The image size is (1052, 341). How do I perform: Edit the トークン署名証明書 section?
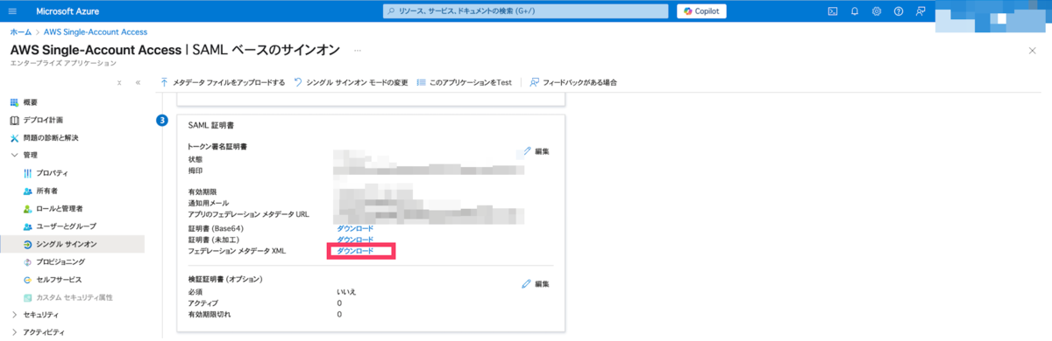coord(536,150)
